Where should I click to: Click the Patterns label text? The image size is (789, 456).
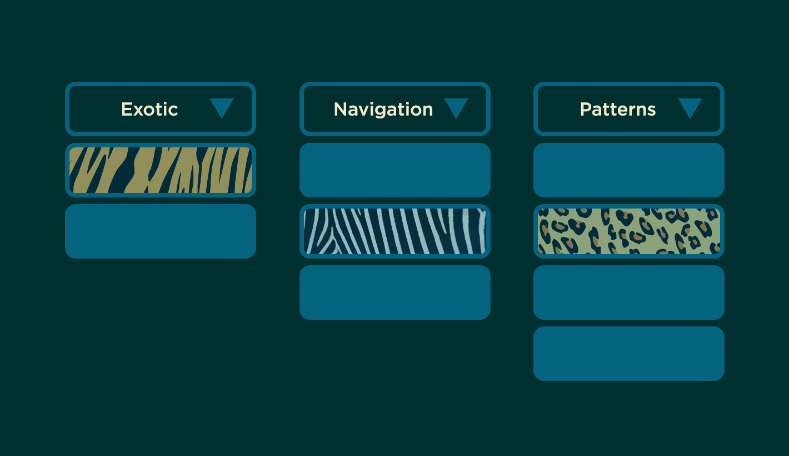(618, 109)
